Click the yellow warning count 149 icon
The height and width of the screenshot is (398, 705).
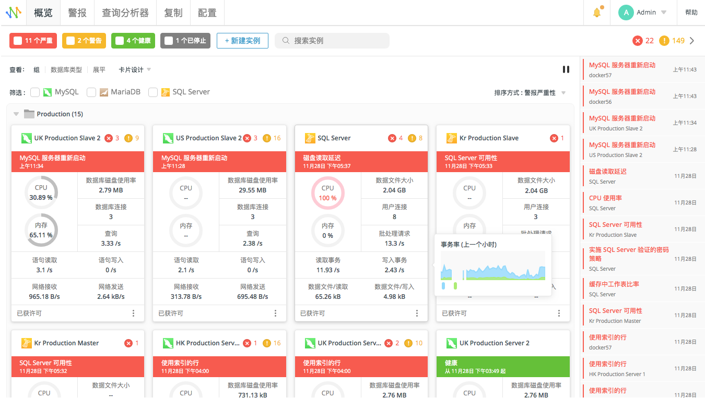(664, 41)
